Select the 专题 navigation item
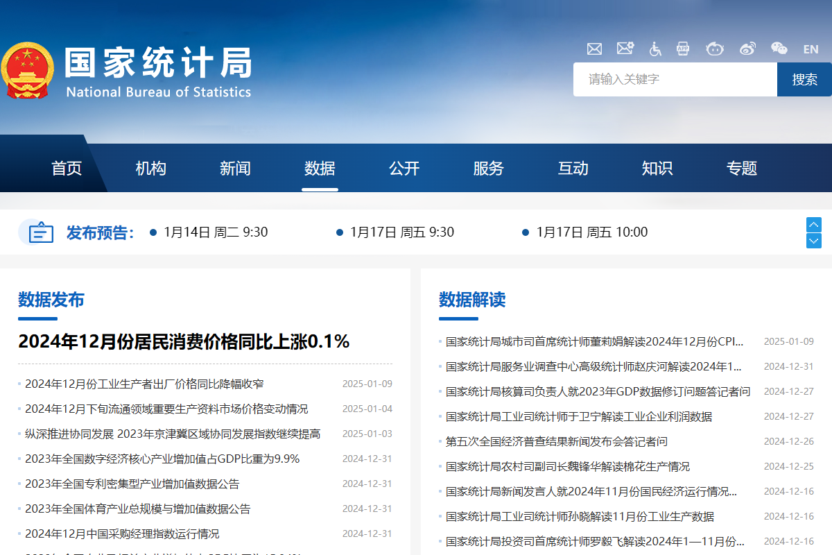 (x=742, y=168)
